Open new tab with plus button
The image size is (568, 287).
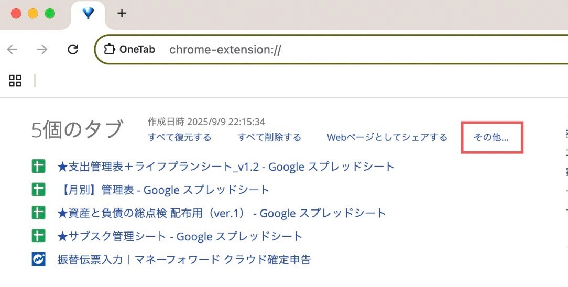[x=122, y=14]
